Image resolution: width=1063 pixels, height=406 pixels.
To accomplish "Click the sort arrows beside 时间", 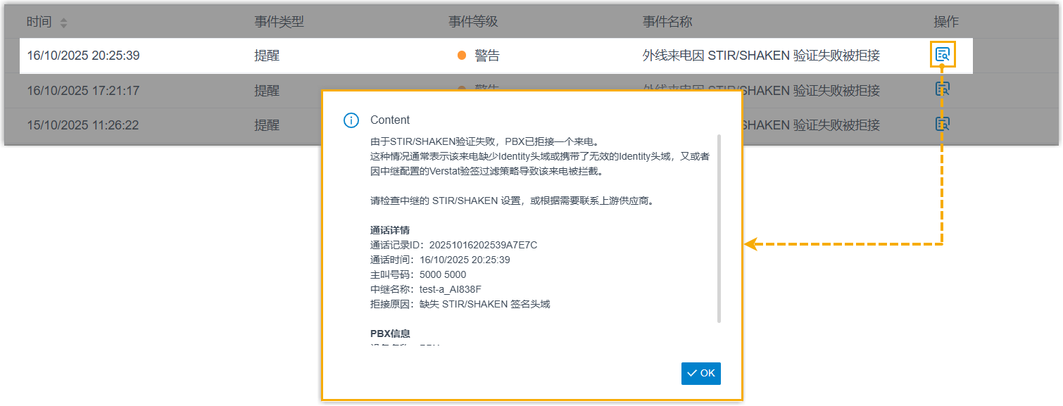I will click(x=63, y=23).
